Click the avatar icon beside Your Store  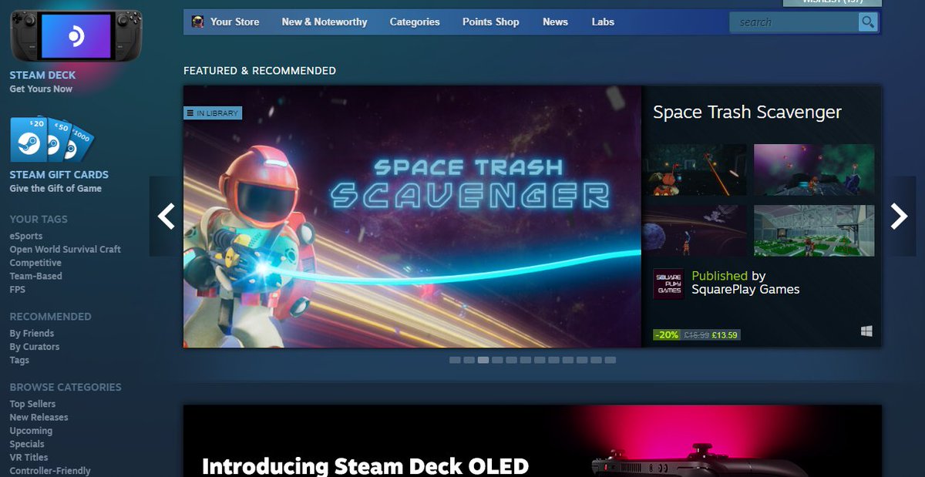point(197,22)
